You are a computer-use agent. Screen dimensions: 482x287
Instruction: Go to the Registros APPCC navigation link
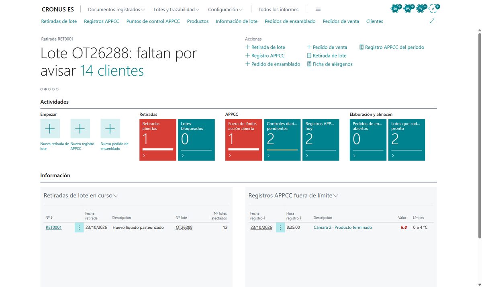102,21
